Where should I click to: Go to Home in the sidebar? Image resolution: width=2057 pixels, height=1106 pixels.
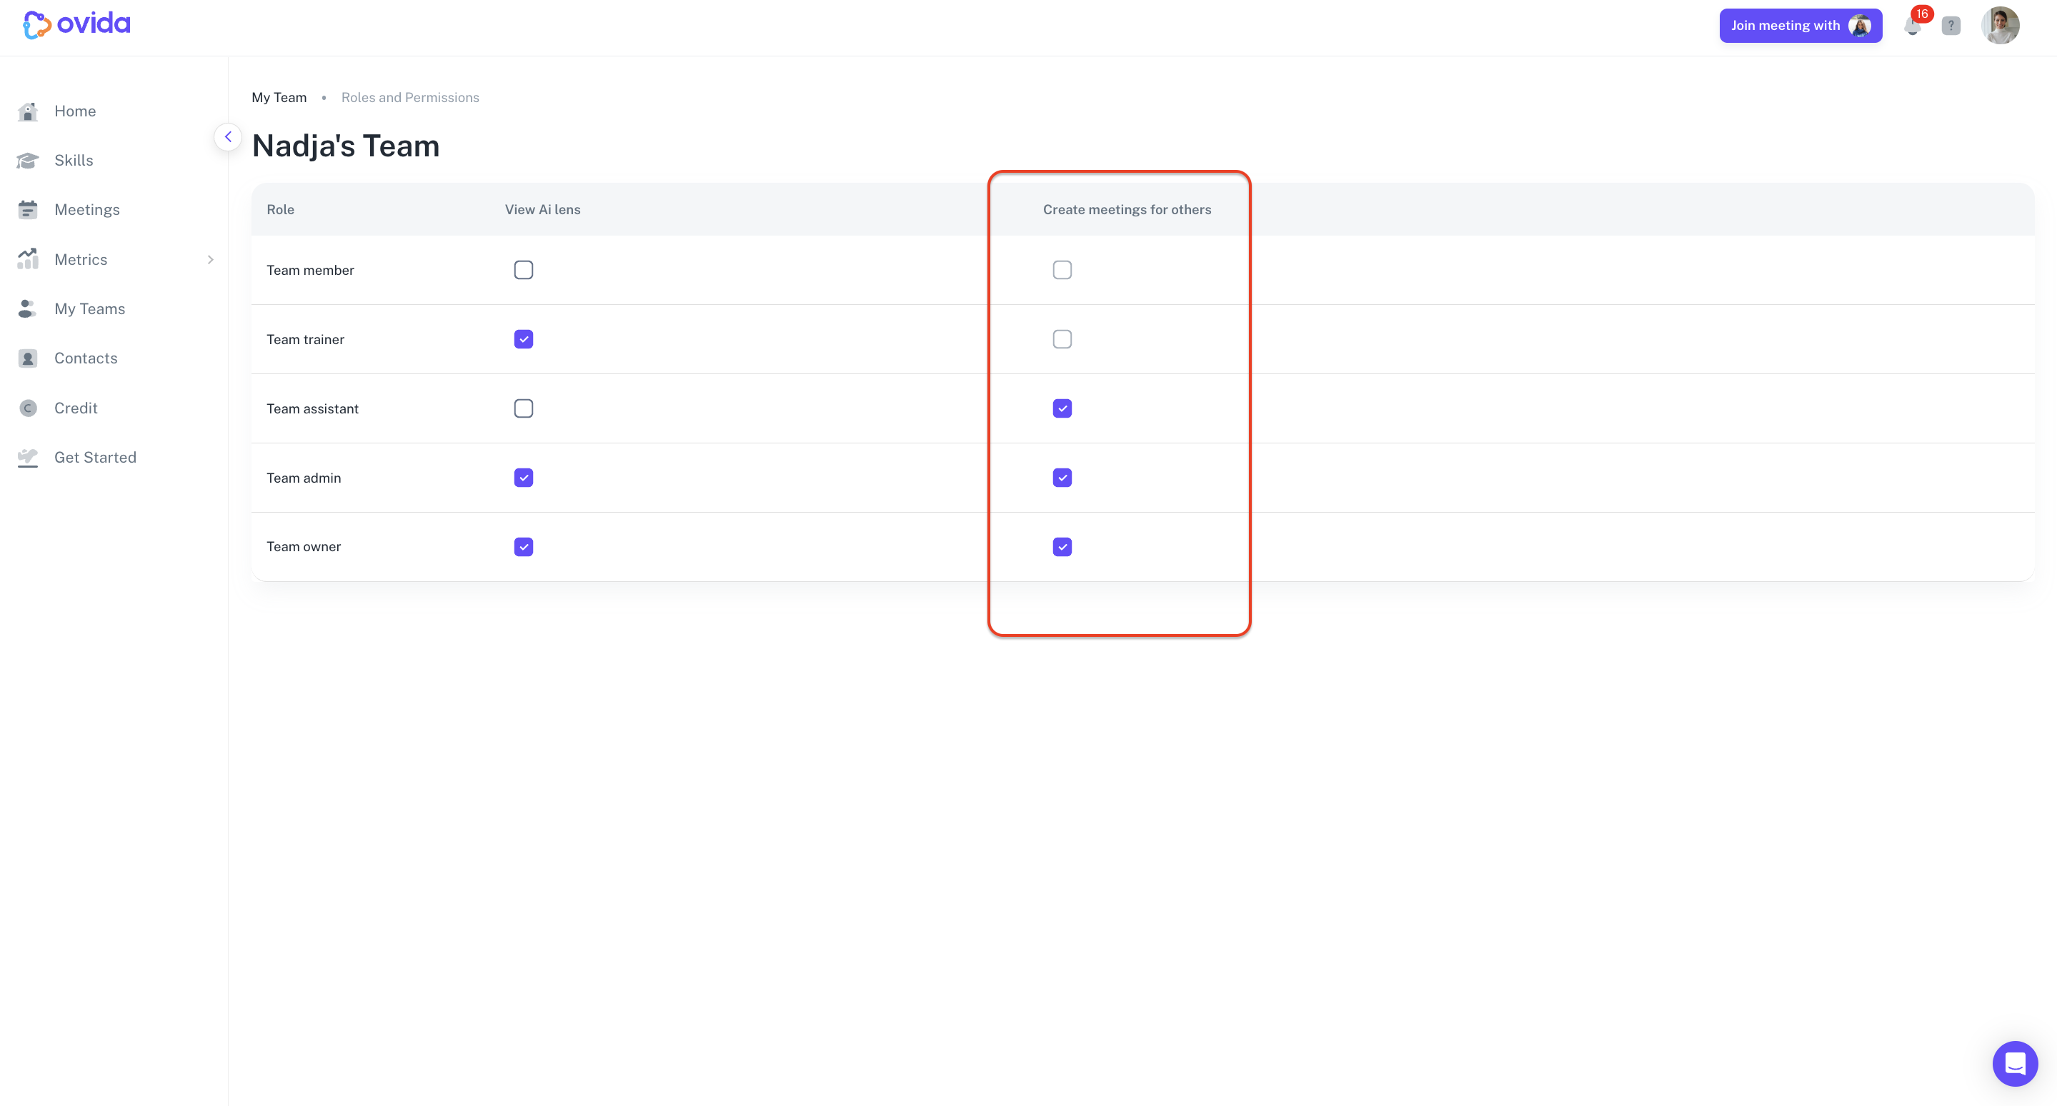click(x=75, y=111)
